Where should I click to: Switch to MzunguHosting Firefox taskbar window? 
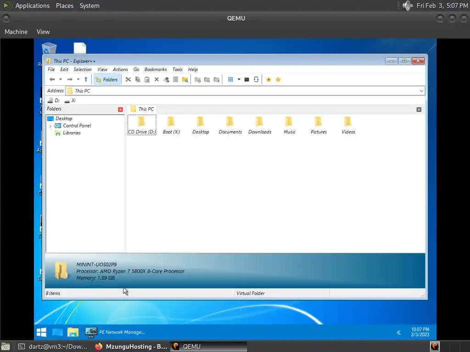point(131,346)
